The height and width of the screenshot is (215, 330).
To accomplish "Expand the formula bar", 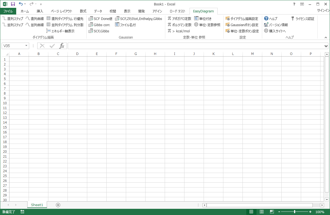I will click(326, 46).
